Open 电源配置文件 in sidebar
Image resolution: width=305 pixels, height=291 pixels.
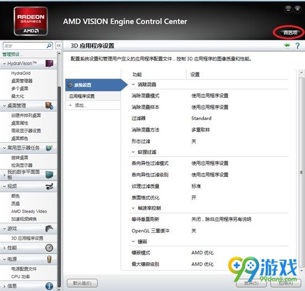click(x=24, y=269)
